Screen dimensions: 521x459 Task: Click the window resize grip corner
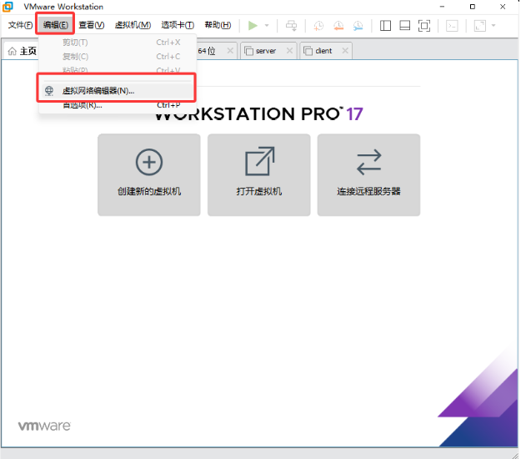click(x=514, y=455)
